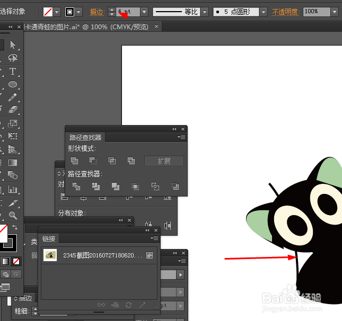Screen dimensions: 342x321
Task: Click Minus Back pathfinder icon
Action: (x=175, y=186)
